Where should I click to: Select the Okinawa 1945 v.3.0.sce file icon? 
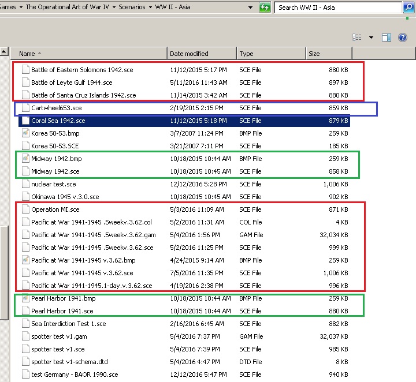(x=25, y=197)
